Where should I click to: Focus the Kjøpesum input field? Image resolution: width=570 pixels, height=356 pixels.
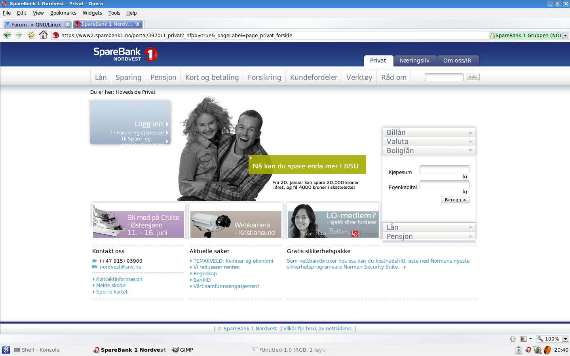point(445,169)
